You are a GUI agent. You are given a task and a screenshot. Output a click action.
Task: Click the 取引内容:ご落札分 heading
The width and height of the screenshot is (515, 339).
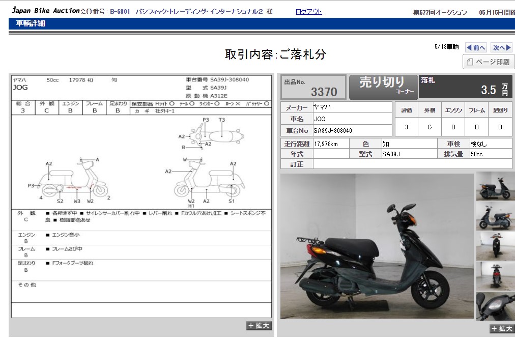pyautogui.click(x=275, y=54)
